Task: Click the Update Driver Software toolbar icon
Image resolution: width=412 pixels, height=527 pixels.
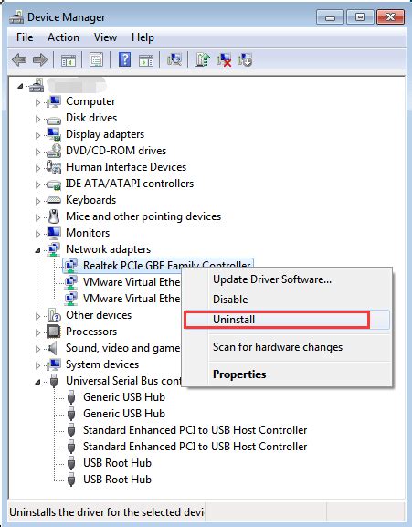Action: coord(203,60)
